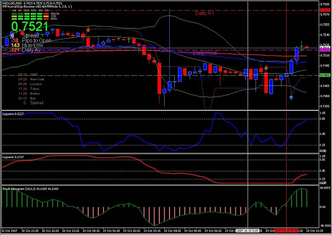This screenshot has height=235, width=332.
Task: Click the EMA row label in signal grid
Action: (x=54, y=19)
